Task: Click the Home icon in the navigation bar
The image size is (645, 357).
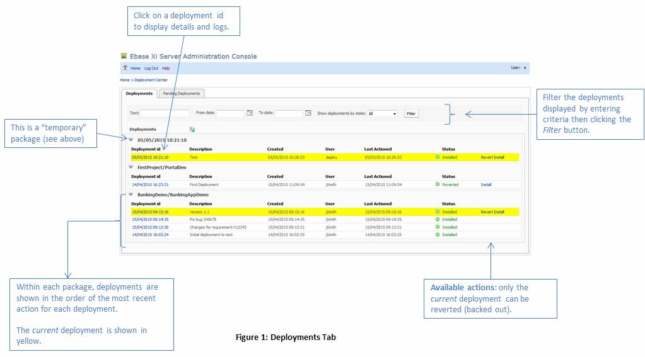Action: click(x=125, y=68)
